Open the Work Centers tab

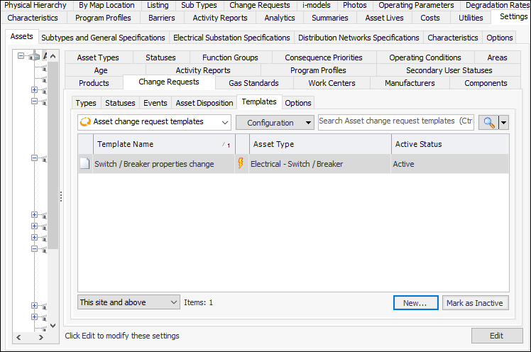(x=332, y=83)
